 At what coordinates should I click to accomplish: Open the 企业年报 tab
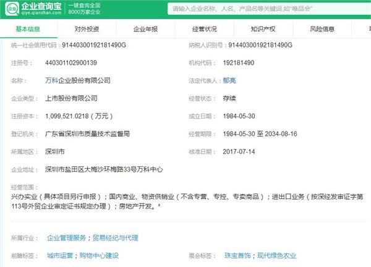(145, 29)
